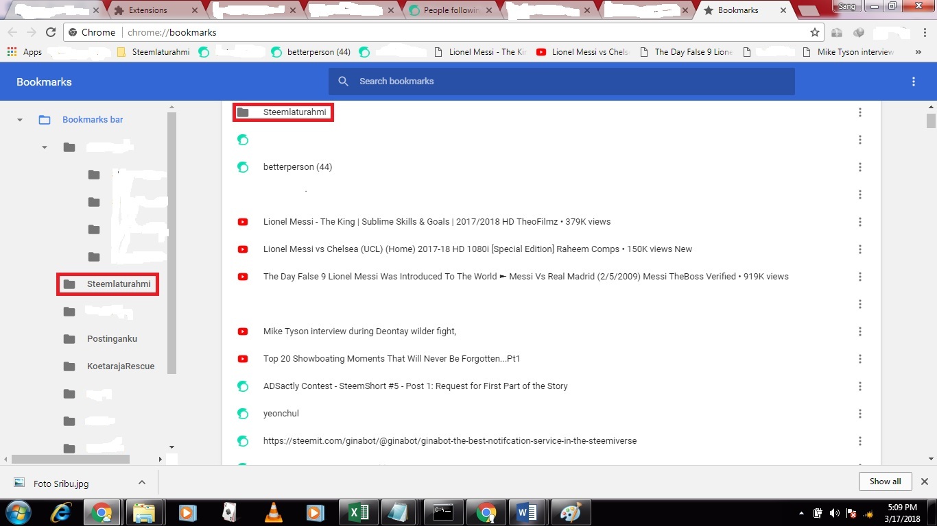Click the YouTube icon next to Mike Tyson interview

[242, 331]
